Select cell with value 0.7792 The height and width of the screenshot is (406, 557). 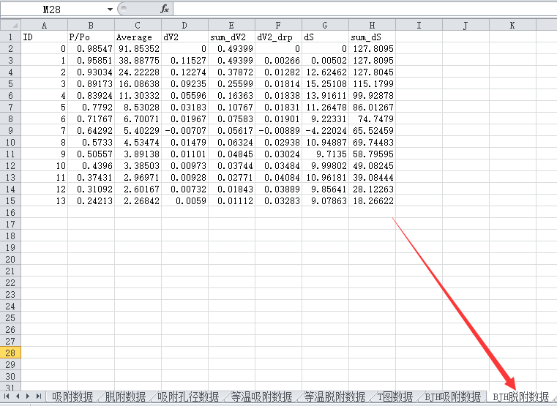click(x=91, y=108)
